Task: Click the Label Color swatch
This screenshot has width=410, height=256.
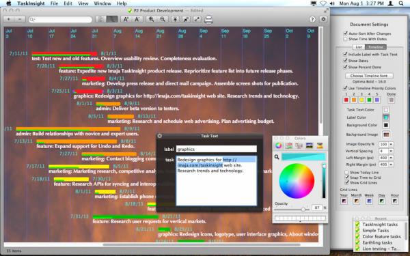Action: click(385, 117)
